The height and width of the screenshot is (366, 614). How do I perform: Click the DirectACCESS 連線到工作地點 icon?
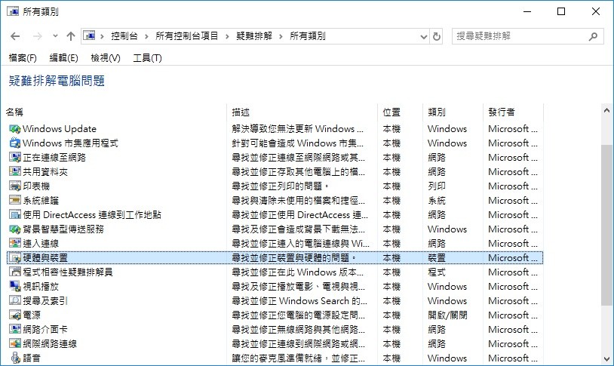(15, 215)
